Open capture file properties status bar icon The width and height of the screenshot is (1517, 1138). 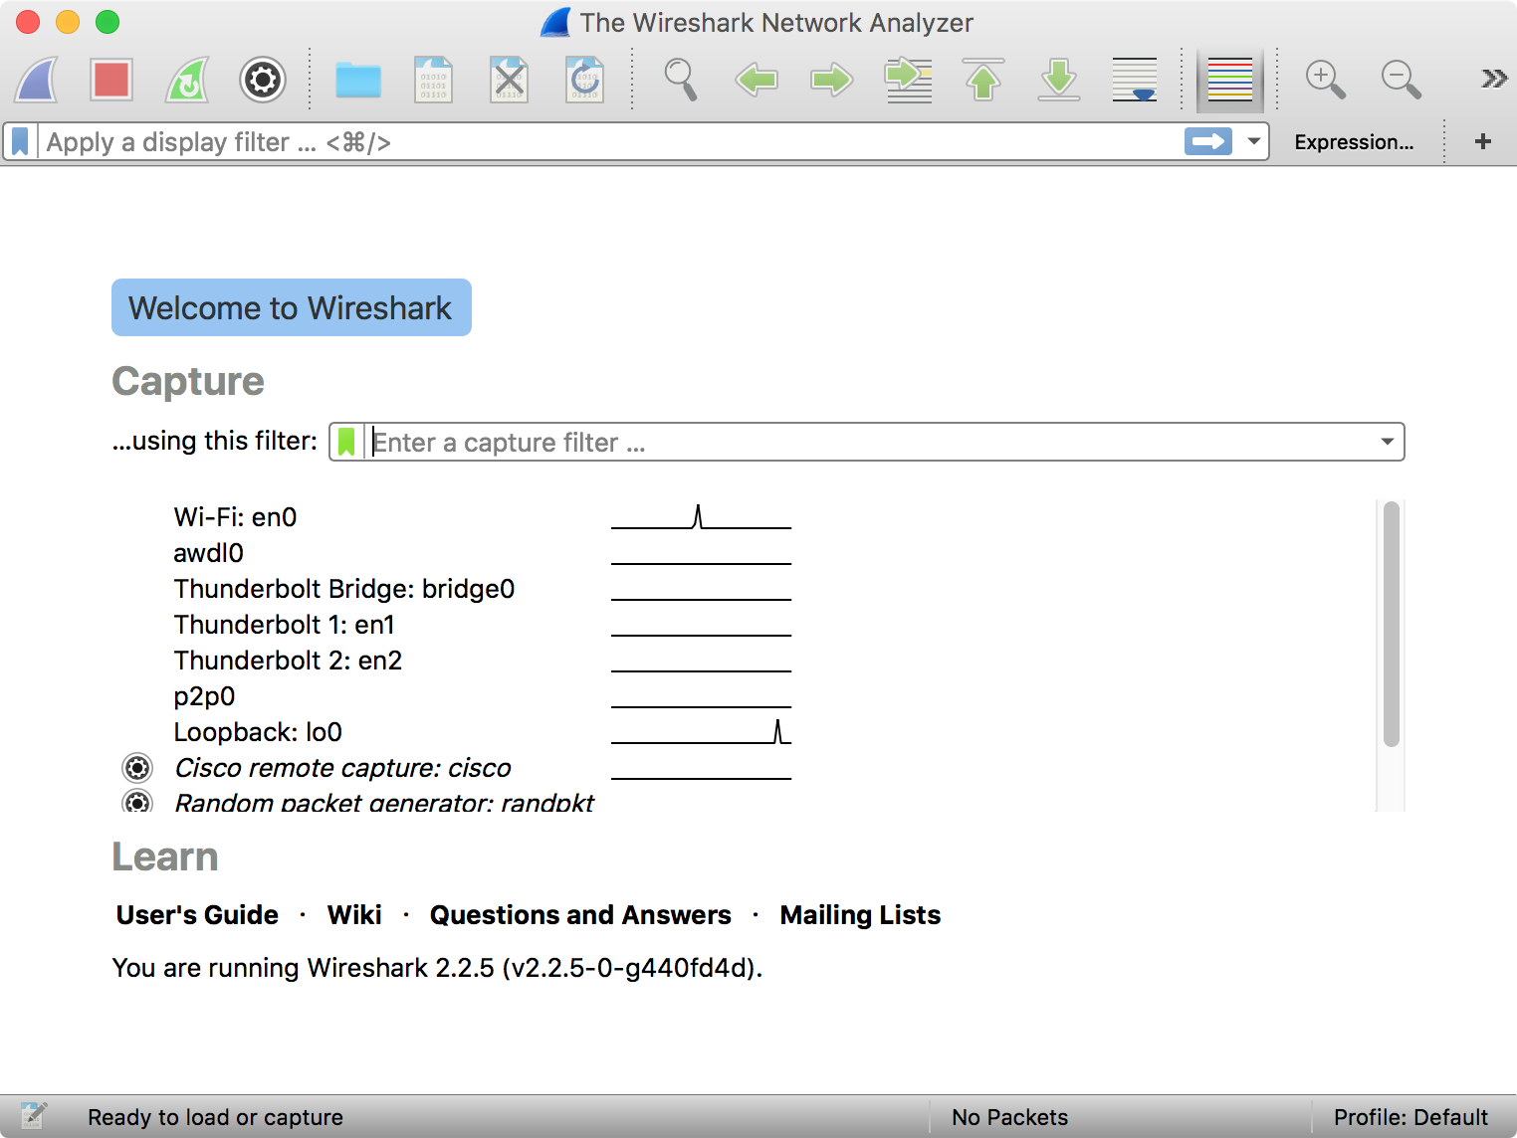(33, 1116)
